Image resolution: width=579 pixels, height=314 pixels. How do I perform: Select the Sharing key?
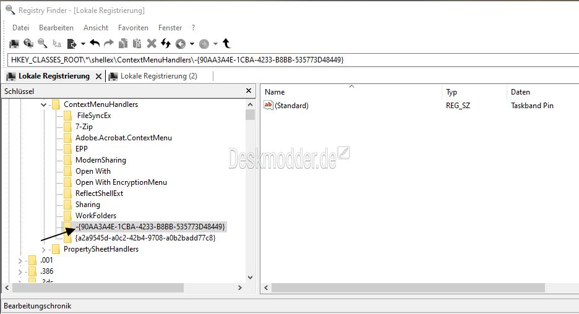pyautogui.click(x=87, y=205)
